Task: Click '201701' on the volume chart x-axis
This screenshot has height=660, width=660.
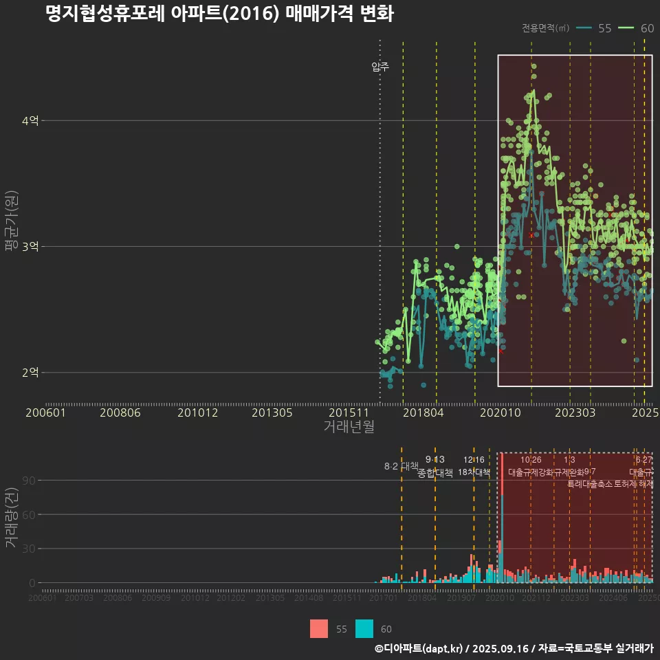Action: (384, 597)
